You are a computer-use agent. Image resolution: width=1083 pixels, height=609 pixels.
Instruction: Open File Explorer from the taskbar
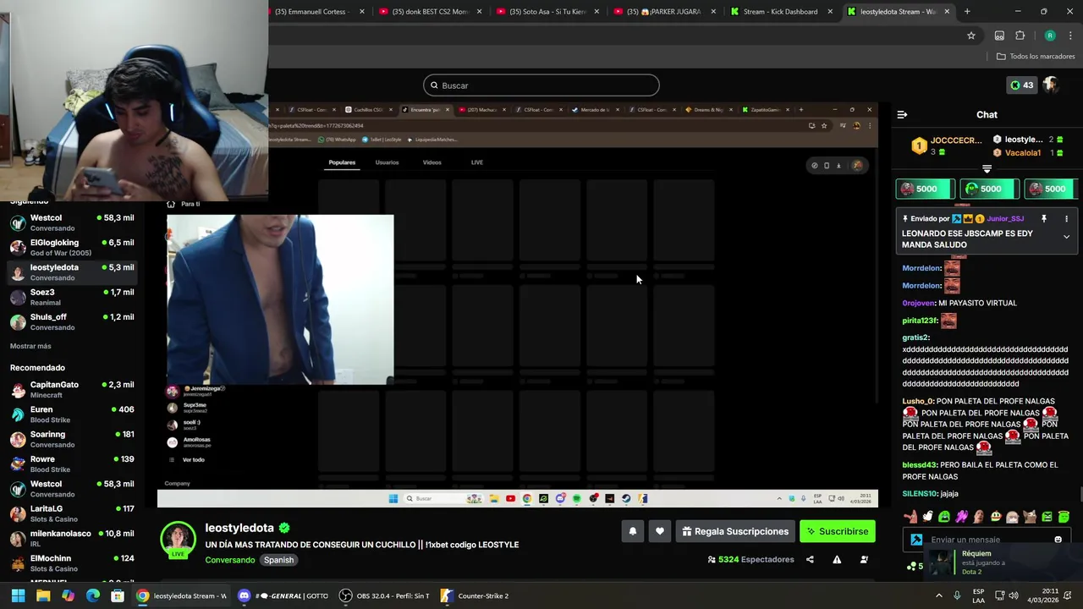[x=43, y=595]
